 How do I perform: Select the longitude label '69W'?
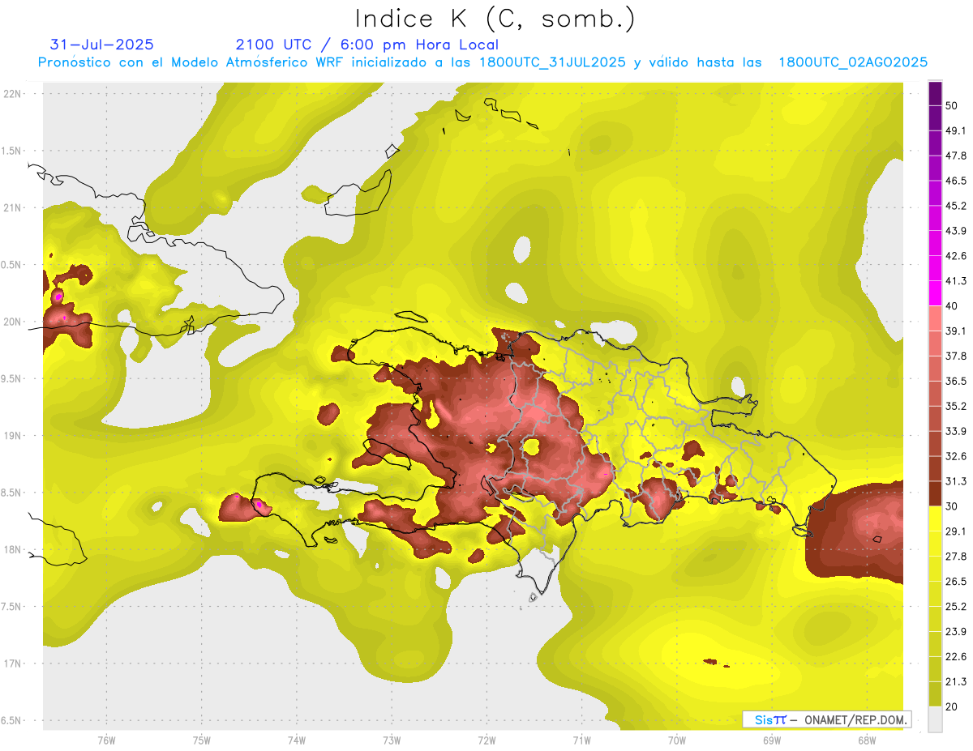coord(771,740)
